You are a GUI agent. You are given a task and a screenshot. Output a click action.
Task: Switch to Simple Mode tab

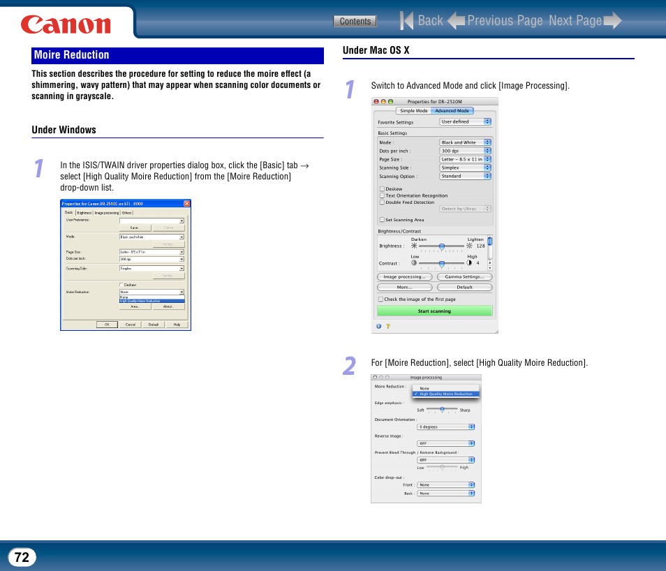point(414,110)
